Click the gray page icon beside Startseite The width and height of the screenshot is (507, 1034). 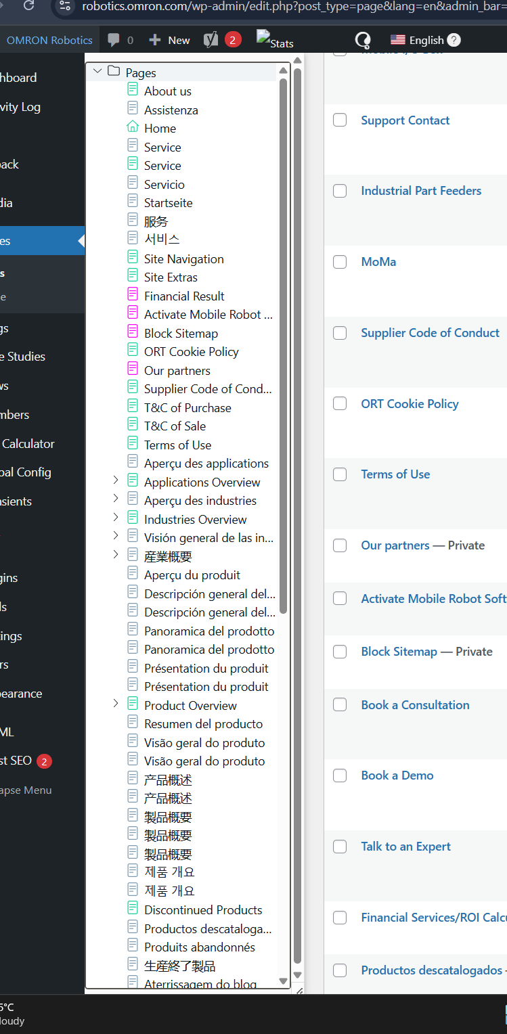click(x=133, y=202)
